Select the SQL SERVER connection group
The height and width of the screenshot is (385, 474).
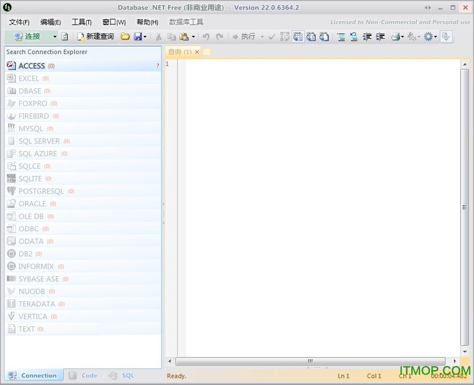[83, 141]
